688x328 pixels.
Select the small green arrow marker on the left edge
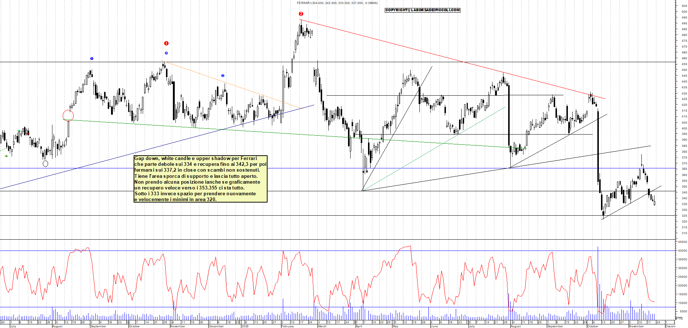[6, 156]
